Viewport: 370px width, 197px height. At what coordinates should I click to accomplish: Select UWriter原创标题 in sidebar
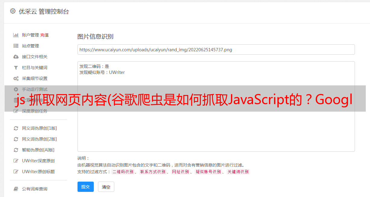point(38,172)
